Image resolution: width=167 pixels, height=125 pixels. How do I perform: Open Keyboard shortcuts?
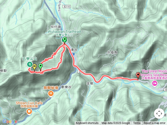click(87, 123)
